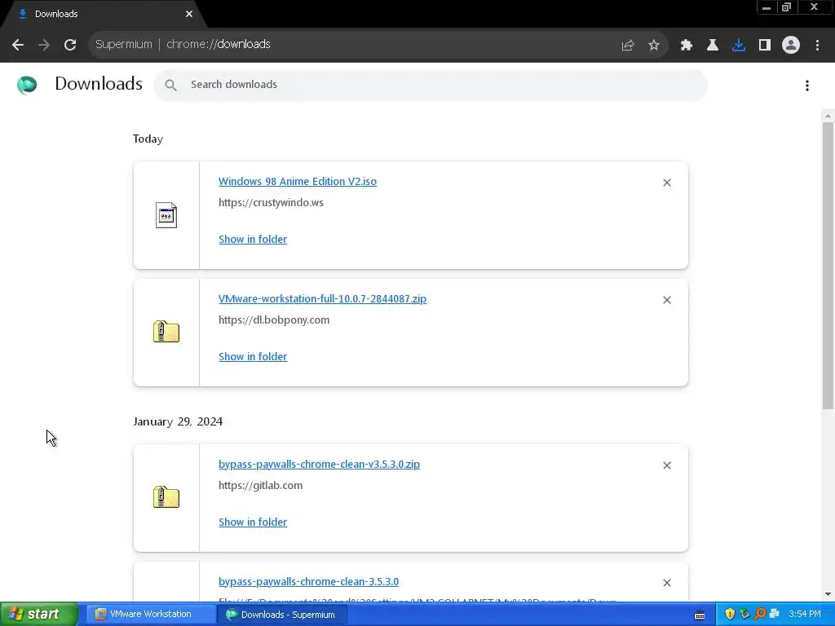Viewport: 835px width, 626px height.
Task: Click the security shield tray icon
Action: [730, 615]
